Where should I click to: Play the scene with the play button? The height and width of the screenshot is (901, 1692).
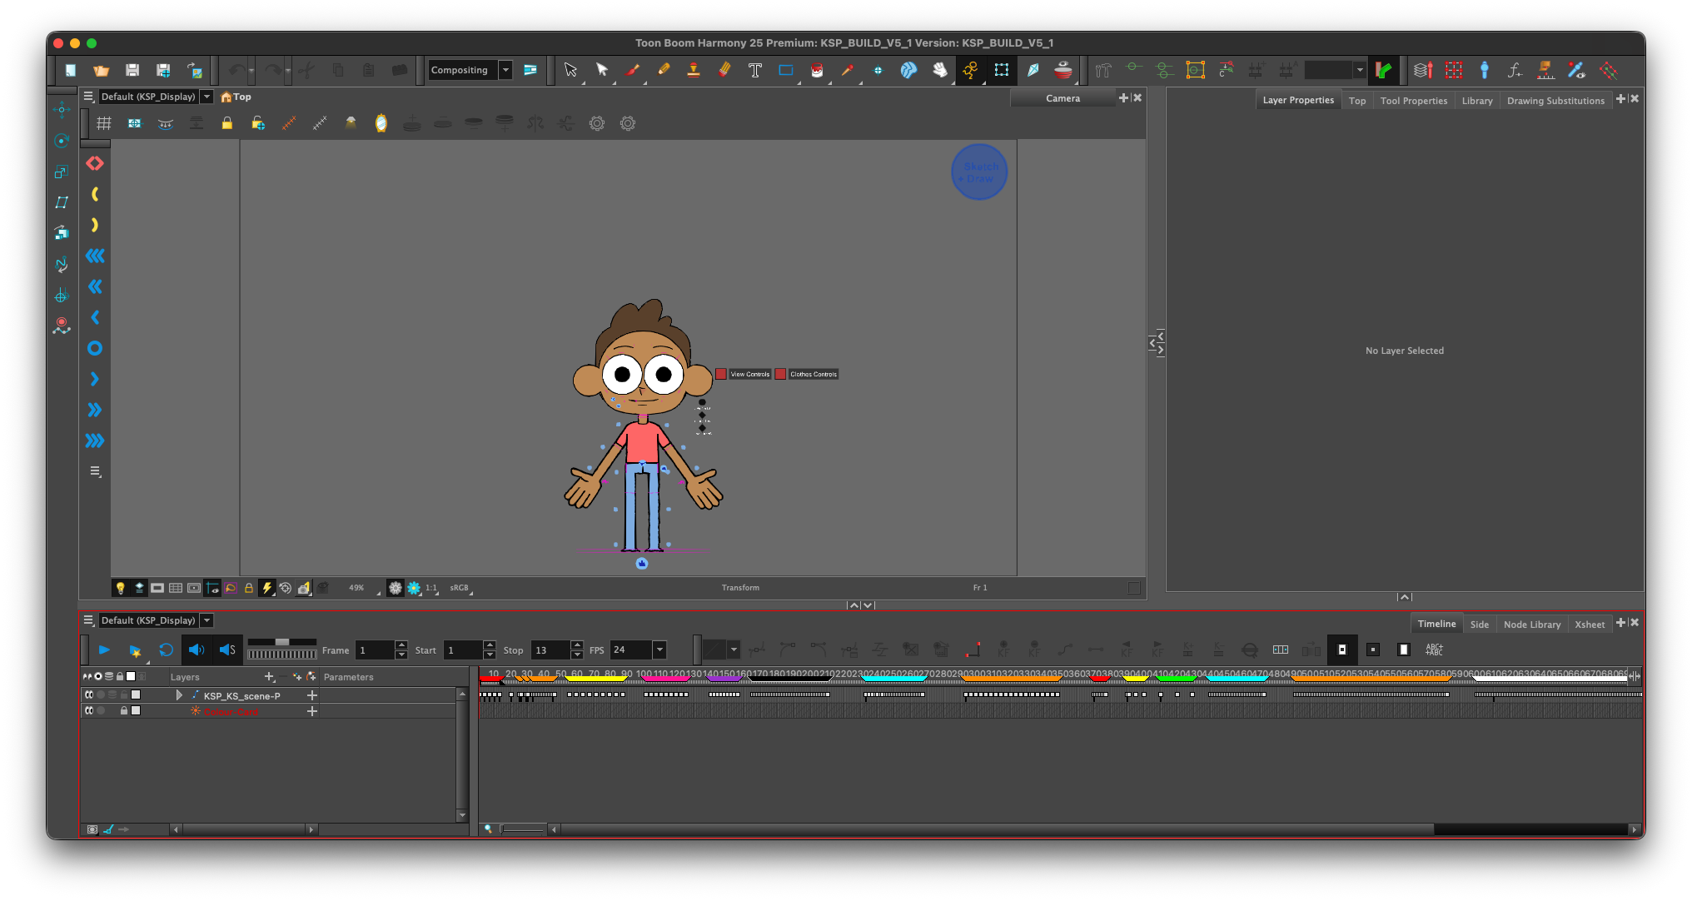tap(104, 650)
